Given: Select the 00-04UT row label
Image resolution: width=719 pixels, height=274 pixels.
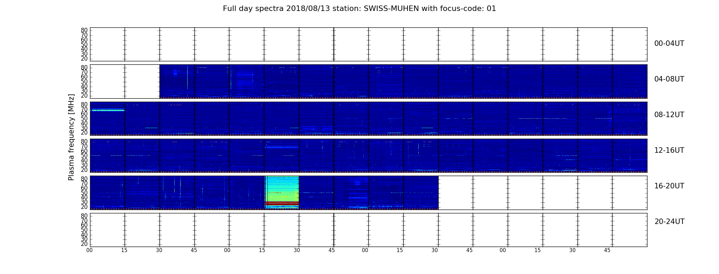Looking at the screenshot, I should click(x=669, y=43).
